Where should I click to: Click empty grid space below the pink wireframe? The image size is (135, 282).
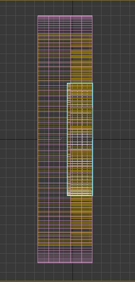[54, 272]
